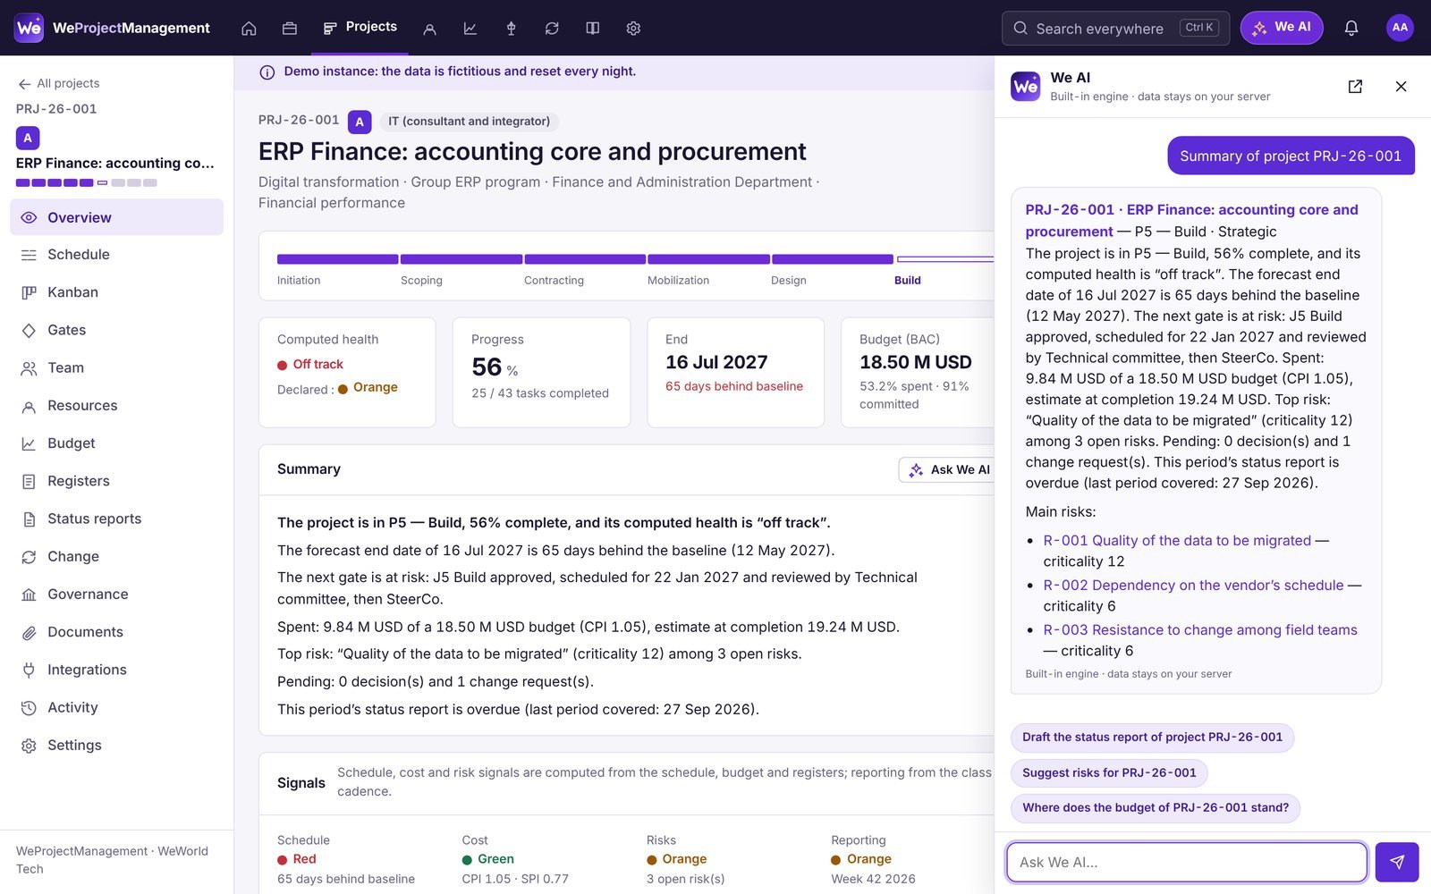Focus the Ask We AI input field
1431x894 pixels.
click(1187, 862)
